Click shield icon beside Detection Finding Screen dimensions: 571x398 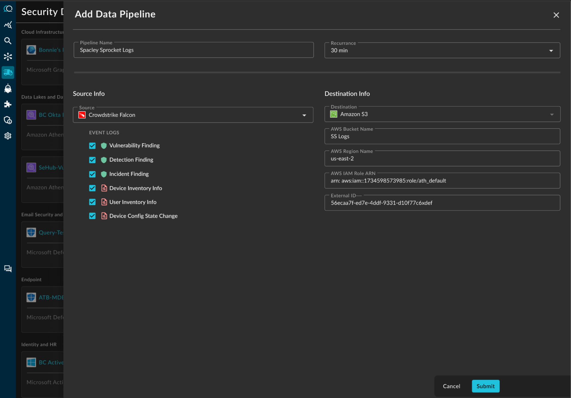[104, 160]
